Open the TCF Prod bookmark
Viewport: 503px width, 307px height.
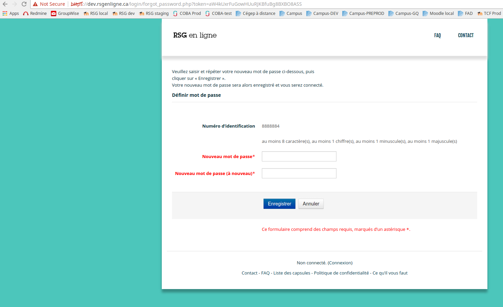click(x=489, y=14)
